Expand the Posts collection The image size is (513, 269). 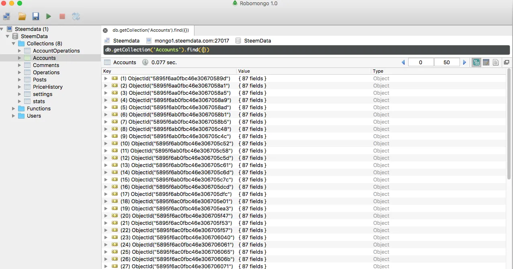(20, 79)
